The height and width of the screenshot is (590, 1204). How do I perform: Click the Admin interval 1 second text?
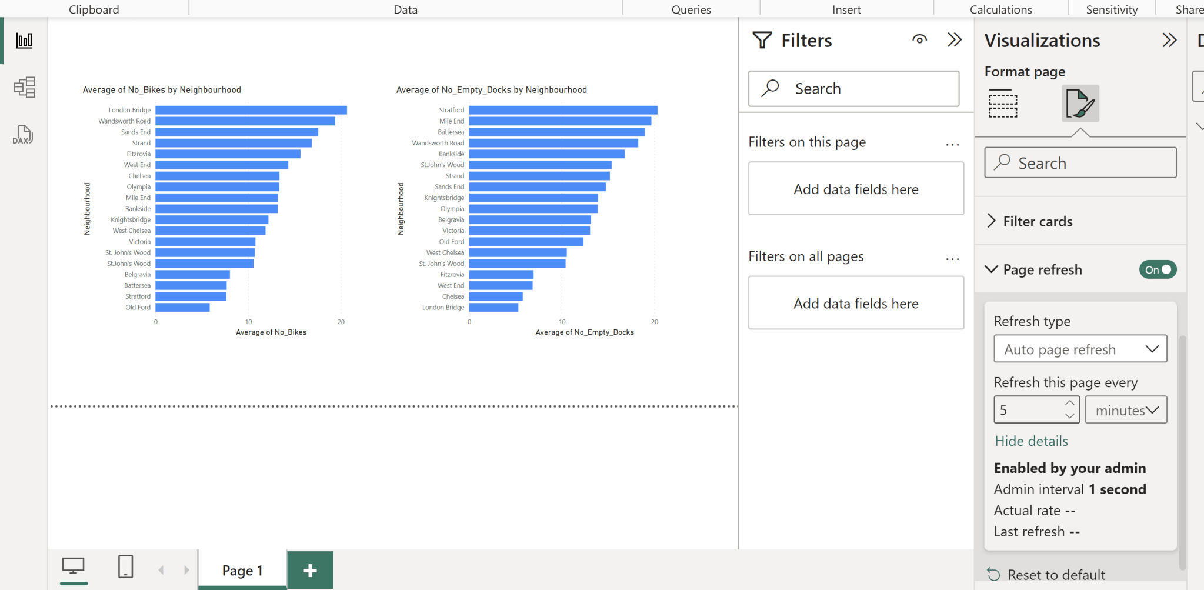click(x=1070, y=489)
